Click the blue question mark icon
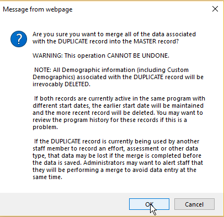Screen dimensions: 224x217 pyautogui.click(x=19, y=39)
